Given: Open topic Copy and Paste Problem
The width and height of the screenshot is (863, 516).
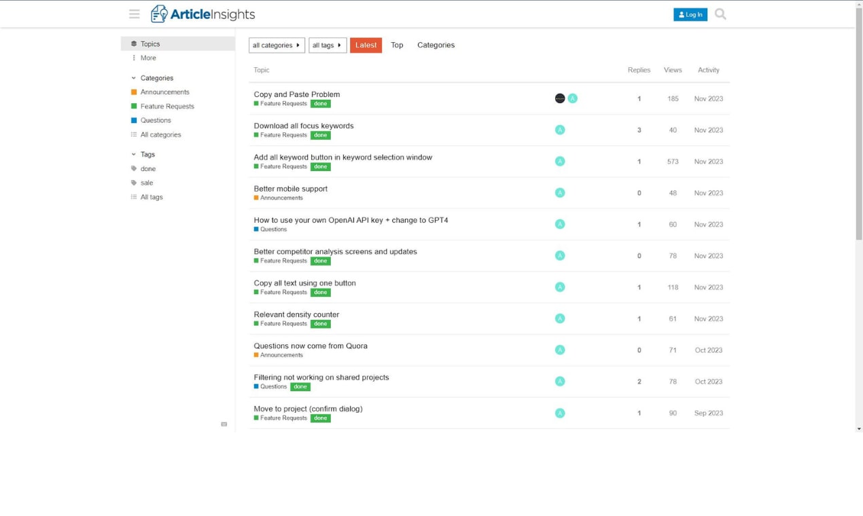Looking at the screenshot, I should [x=297, y=94].
